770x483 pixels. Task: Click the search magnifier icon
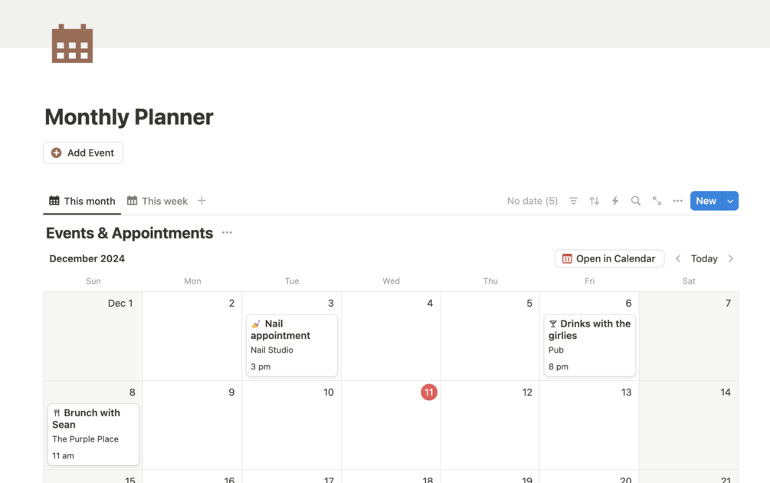coord(635,201)
